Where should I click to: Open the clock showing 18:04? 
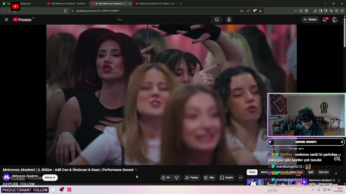(x=338, y=190)
